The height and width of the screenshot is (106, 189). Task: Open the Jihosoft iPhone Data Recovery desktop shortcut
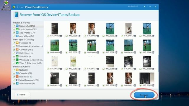pyautogui.click(x=6, y=5)
